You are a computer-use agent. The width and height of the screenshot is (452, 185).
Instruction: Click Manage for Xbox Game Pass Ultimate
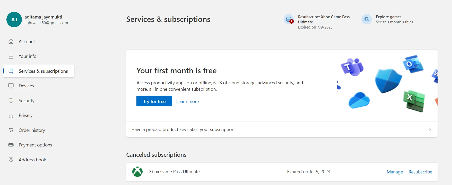(x=395, y=172)
